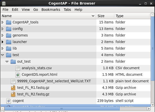Click the genomes folder icon
This screenshot has width=155, height=112.
(9, 35)
